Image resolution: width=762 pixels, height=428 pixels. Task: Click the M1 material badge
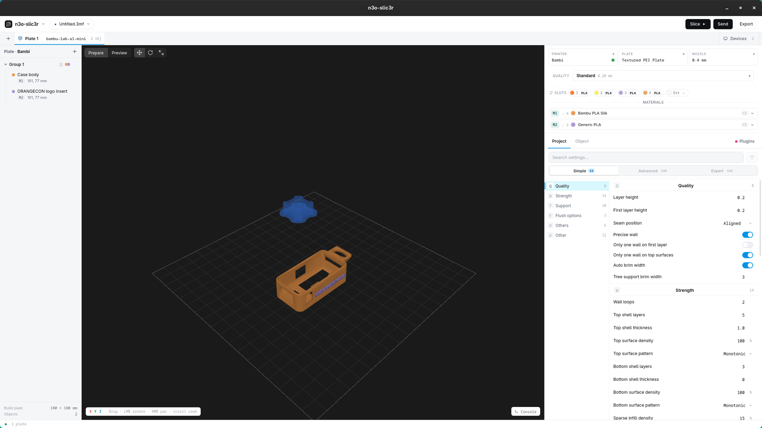tap(555, 113)
